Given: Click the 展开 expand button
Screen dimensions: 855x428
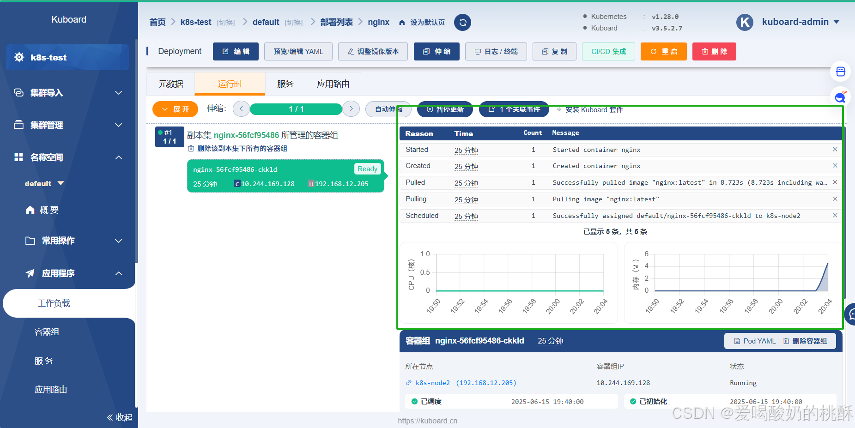Looking at the screenshot, I should point(175,109).
